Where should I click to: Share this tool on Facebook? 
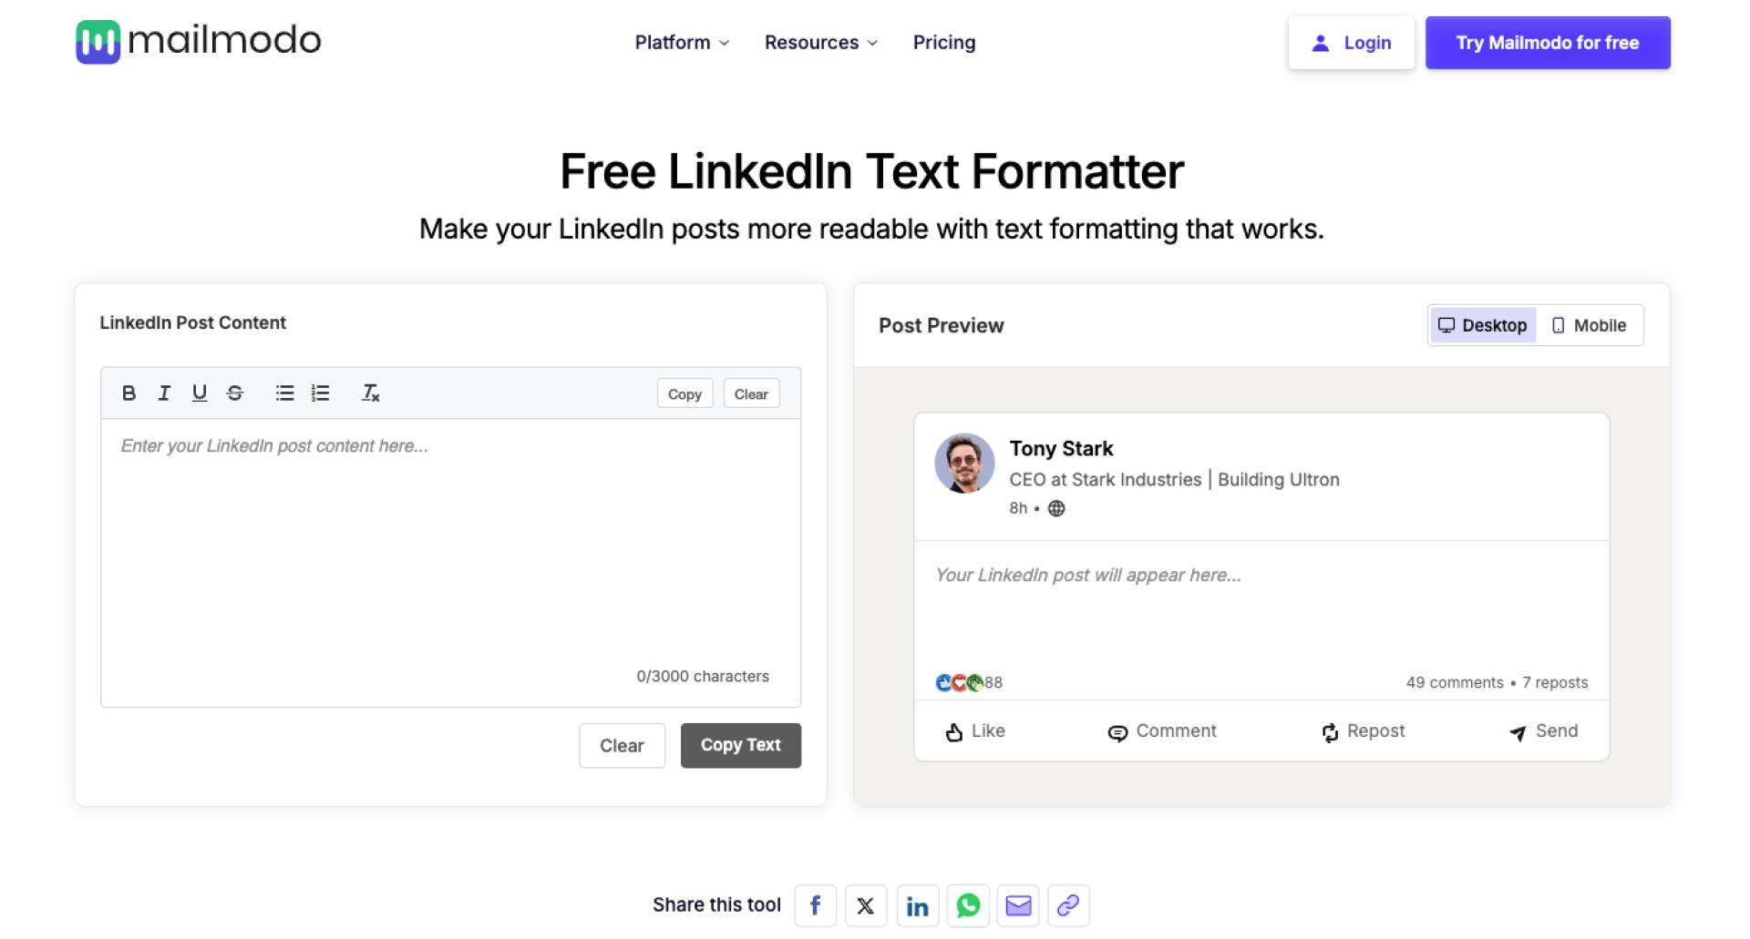click(x=815, y=905)
